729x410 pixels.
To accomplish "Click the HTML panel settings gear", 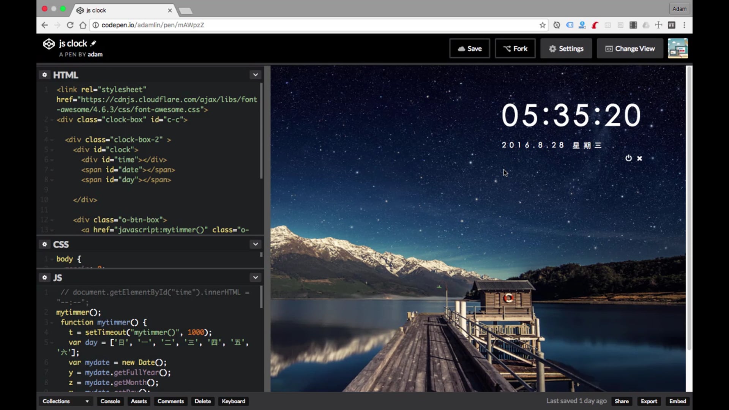I will click(44, 75).
